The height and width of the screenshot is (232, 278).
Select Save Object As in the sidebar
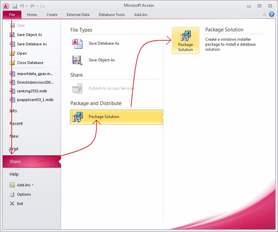coord(29,35)
